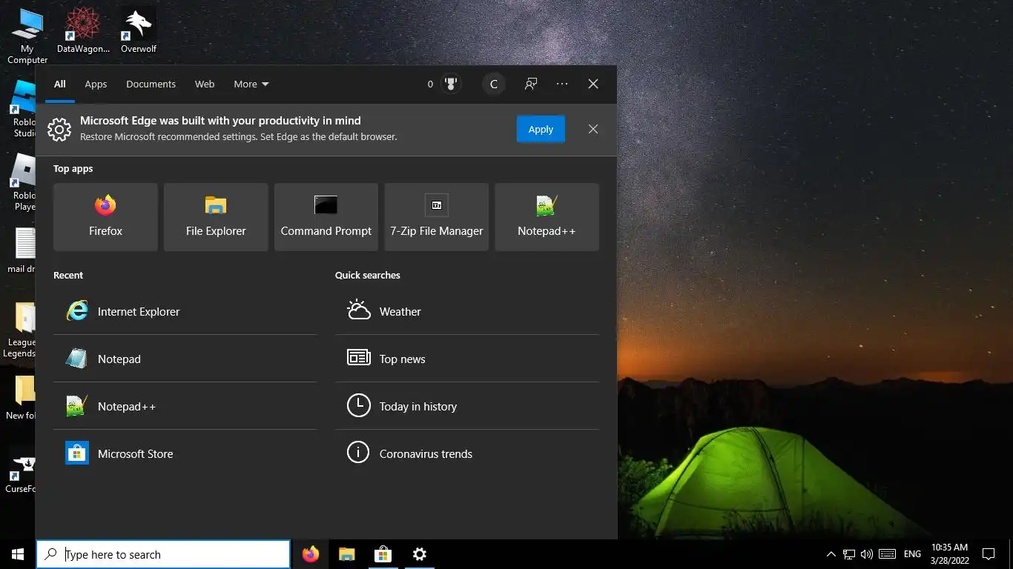
Task: Open Firefox from Top apps
Action: [105, 217]
